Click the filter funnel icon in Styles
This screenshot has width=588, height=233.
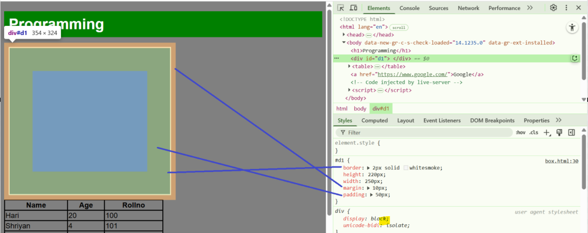[x=343, y=133]
